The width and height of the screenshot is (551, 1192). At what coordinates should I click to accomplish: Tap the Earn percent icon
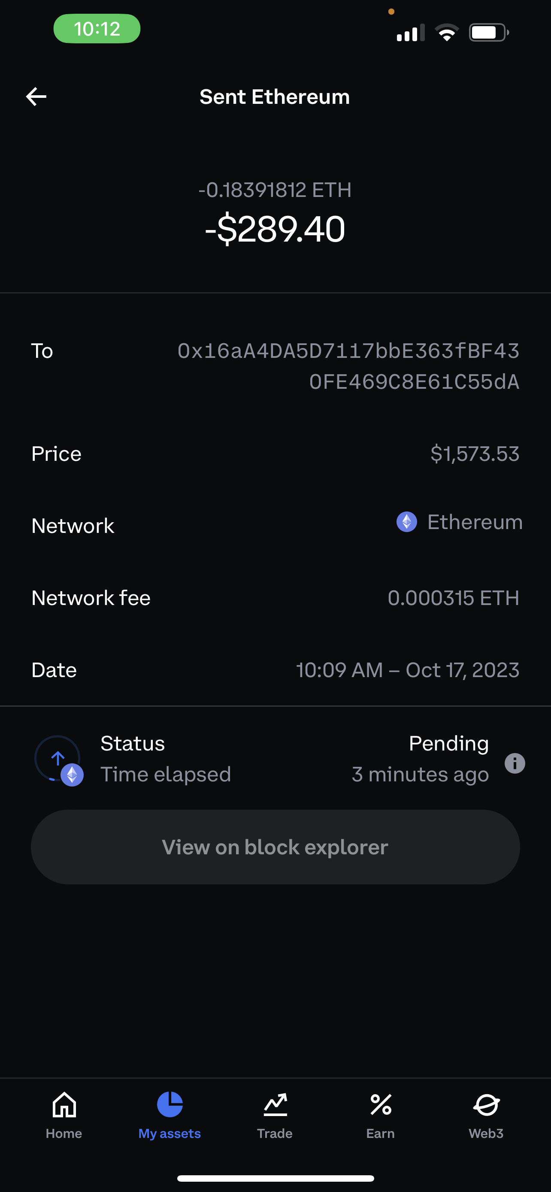[381, 1104]
